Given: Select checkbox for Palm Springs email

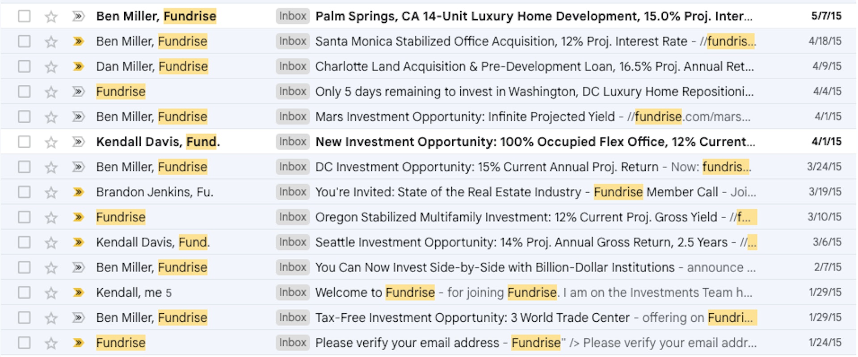Looking at the screenshot, I should pyautogui.click(x=24, y=17).
